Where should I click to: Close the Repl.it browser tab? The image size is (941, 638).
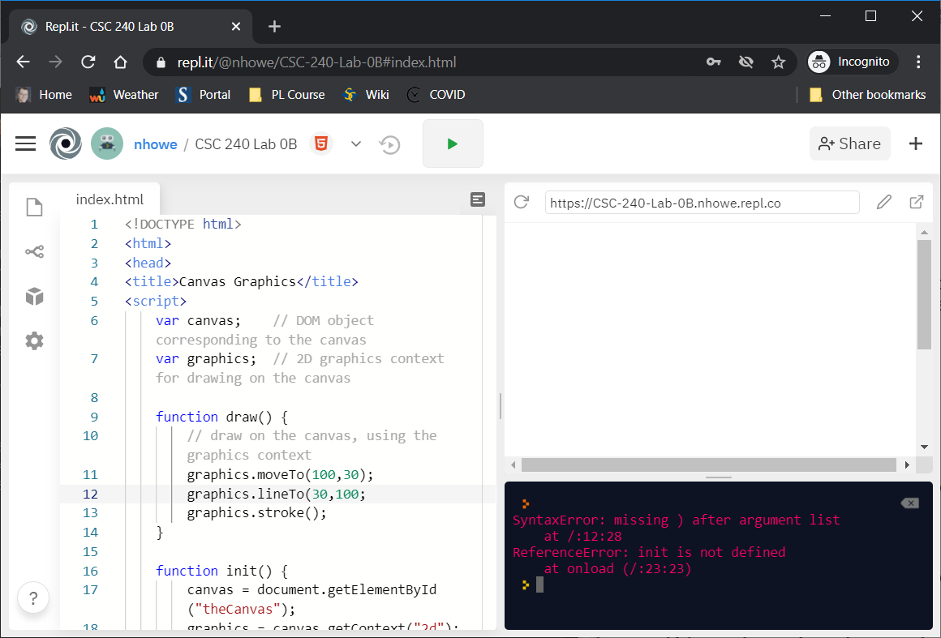(x=236, y=27)
